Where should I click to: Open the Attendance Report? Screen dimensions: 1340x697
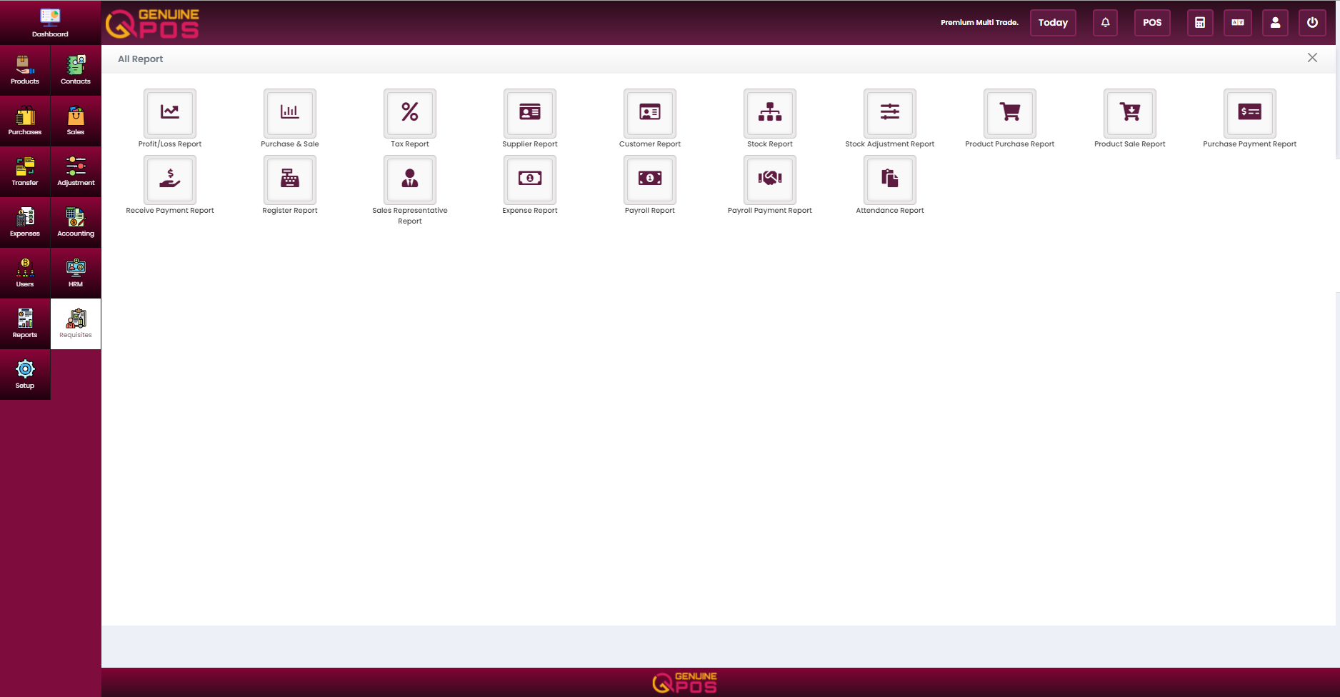[x=890, y=179]
